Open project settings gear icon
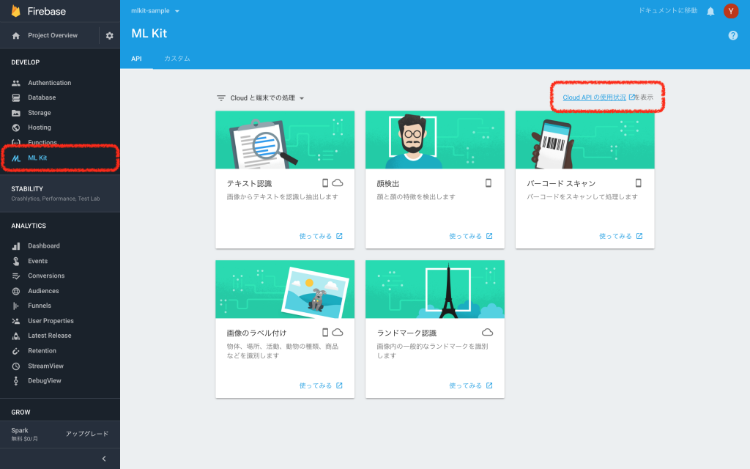The image size is (750, 469). (x=110, y=35)
